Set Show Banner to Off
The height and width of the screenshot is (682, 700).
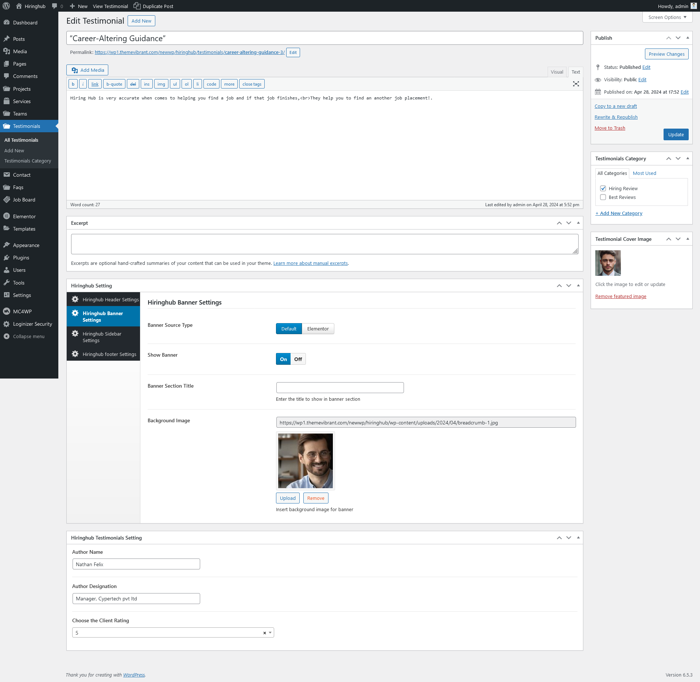[x=298, y=359]
